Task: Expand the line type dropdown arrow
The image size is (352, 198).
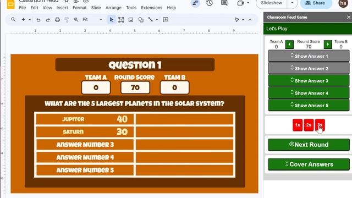Action: [157, 20]
